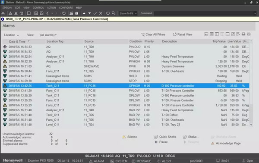The image size is (259, 163).
Task: Click the two-column layout icon
Action: 217,34
